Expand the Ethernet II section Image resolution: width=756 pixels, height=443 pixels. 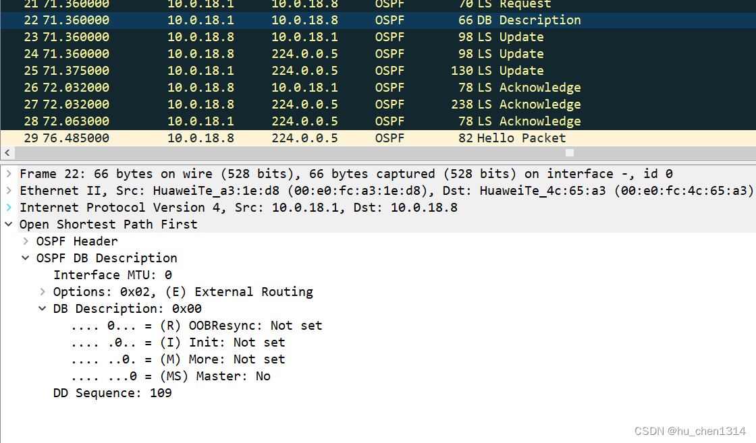click(9, 190)
